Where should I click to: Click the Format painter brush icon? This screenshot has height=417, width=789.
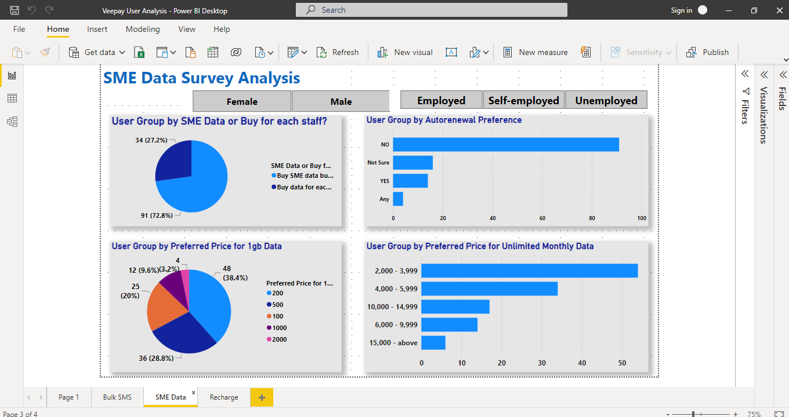(x=45, y=52)
